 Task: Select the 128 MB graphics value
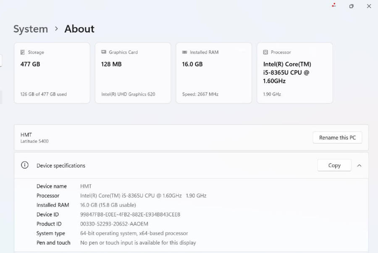tap(111, 64)
